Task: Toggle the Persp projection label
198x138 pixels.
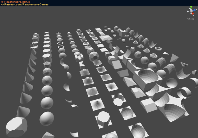Action: click(191, 19)
